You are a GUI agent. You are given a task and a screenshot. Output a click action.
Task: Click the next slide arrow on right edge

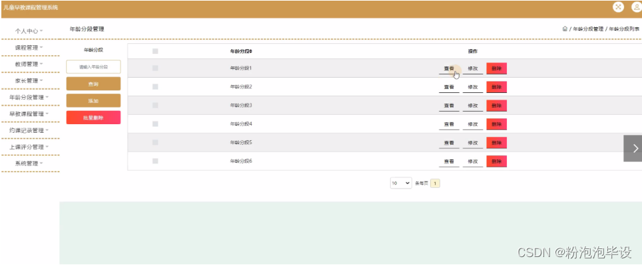pyautogui.click(x=633, y=148)
